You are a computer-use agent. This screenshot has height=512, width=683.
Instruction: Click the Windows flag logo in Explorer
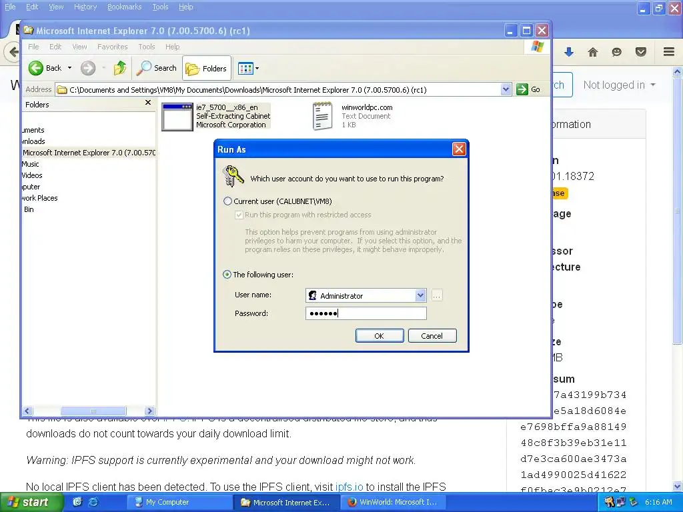coord(538,47)
